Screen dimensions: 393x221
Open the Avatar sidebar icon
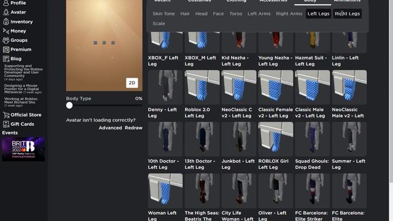[6, 12]
